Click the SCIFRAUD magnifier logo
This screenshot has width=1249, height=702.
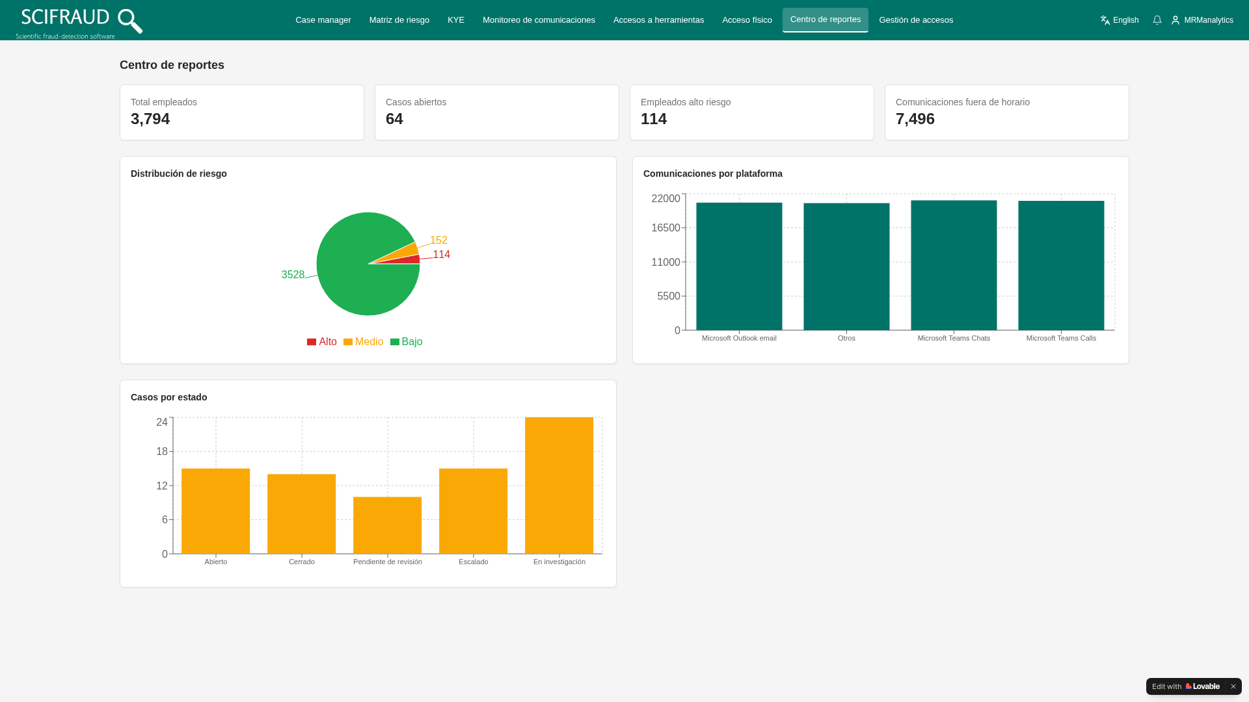click(x=79, y=23)
